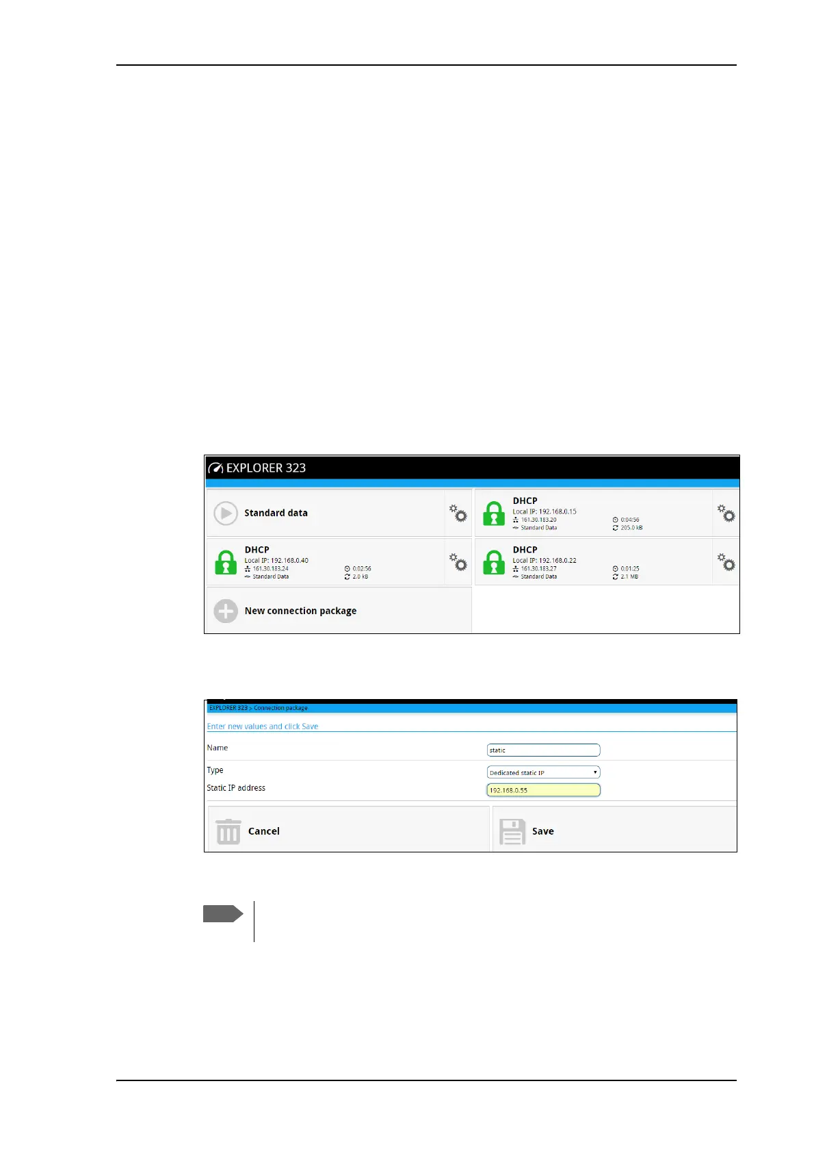The image size is (814, 1153).
Task: Click the Local IP: 192.168.0.22 text
Action: point(544,560)
